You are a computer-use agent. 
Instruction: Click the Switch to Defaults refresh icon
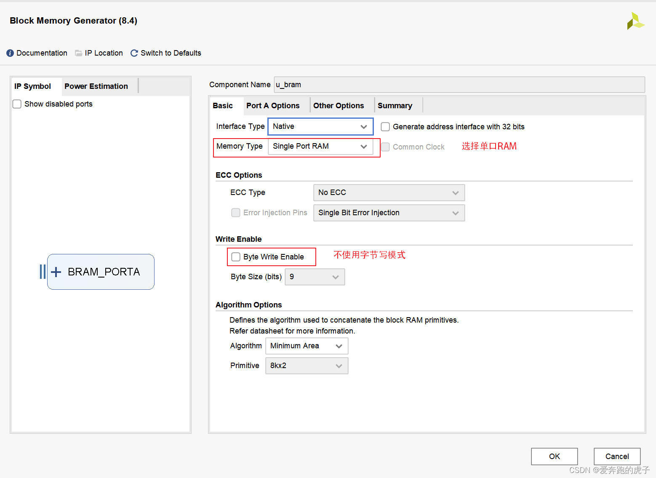134,53
